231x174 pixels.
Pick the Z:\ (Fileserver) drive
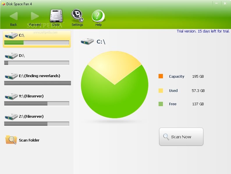tap(37, 120)
